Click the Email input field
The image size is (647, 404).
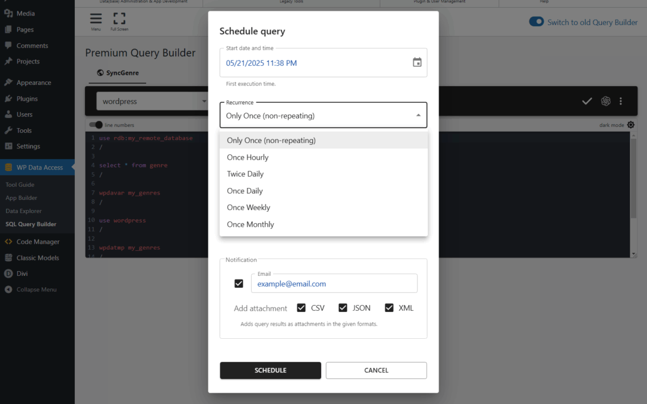334,284
